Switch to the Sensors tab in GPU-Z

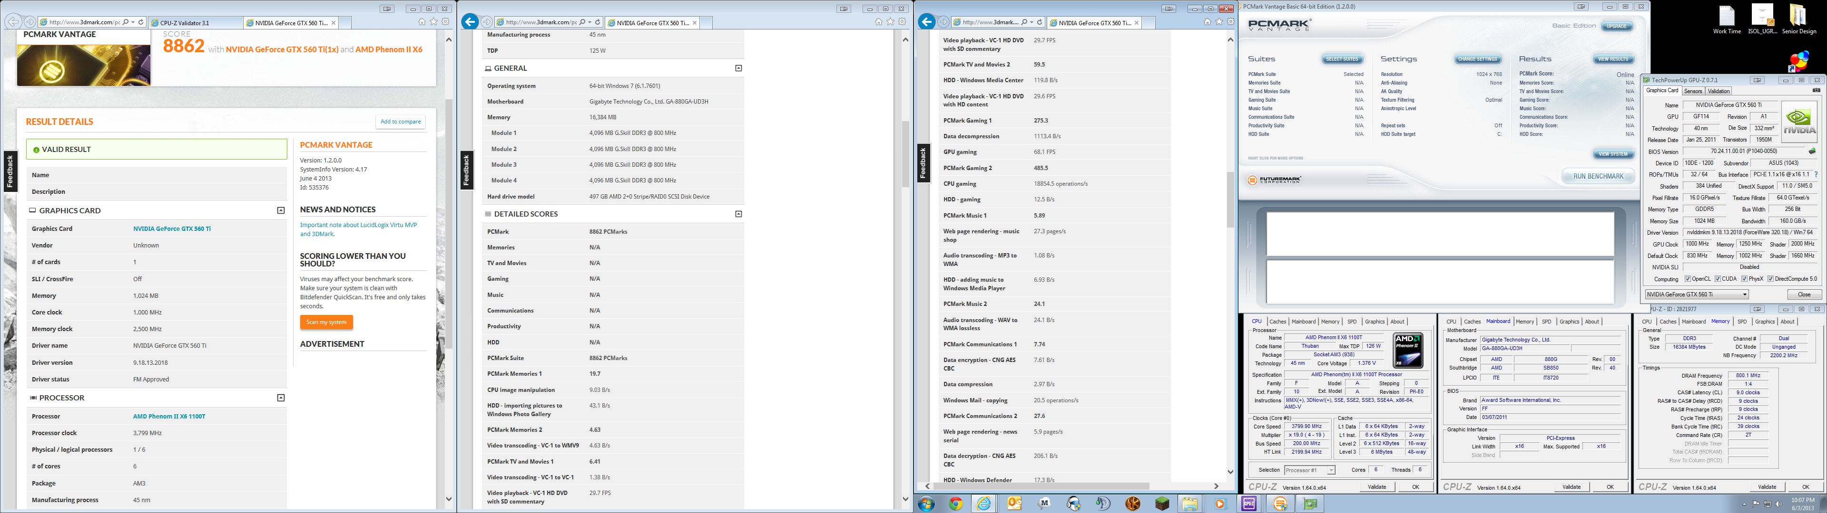[x=1693, y=91]
